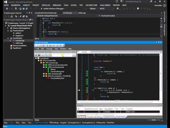Open the ARCHITEKTUR menu

pyautogui.click(x=91, y=5)
